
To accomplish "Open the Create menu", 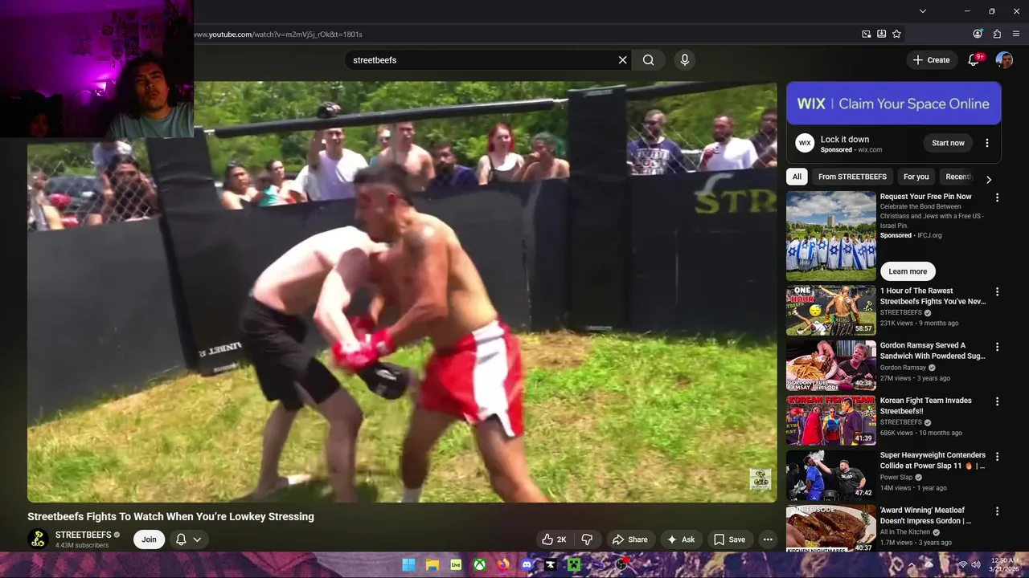I will [x=931, y=60].
